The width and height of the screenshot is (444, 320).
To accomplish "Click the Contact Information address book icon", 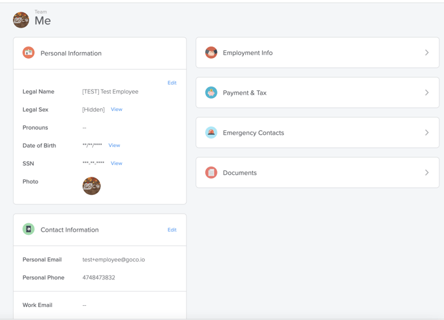I will pos(28,229).
